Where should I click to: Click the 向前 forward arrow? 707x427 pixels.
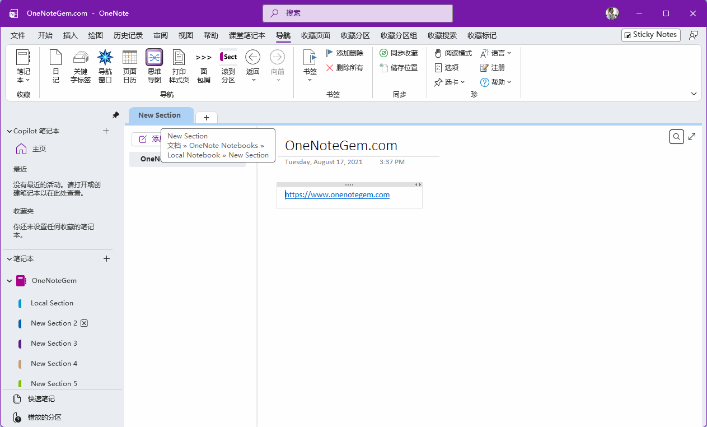click(x=278, y=57)
